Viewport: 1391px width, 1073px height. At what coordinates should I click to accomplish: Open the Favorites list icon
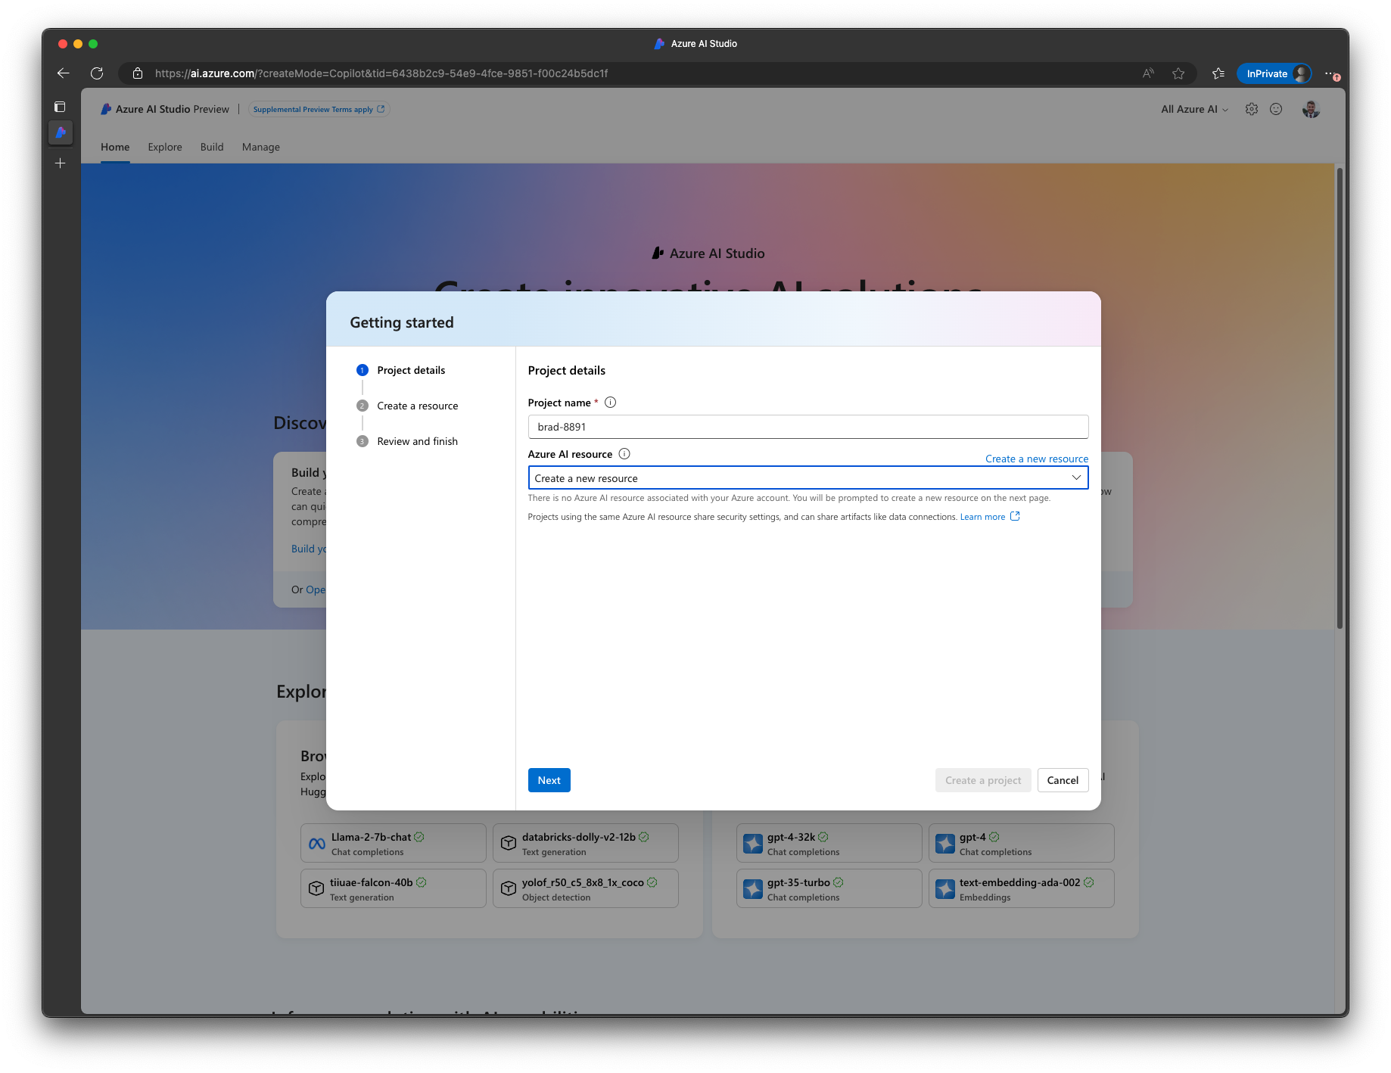point(1218,73)
